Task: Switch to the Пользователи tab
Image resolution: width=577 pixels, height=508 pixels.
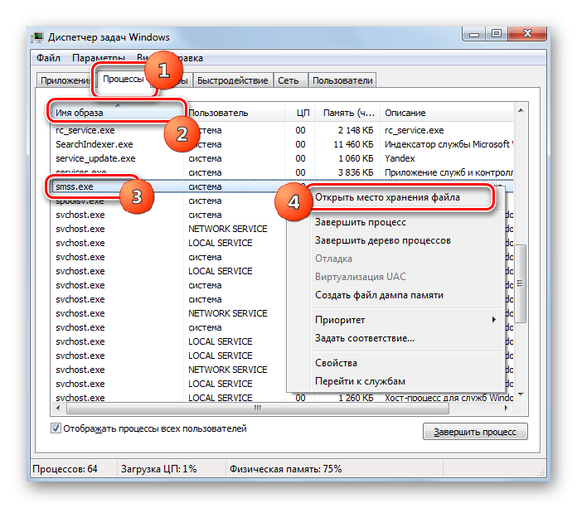Action: 342,80
